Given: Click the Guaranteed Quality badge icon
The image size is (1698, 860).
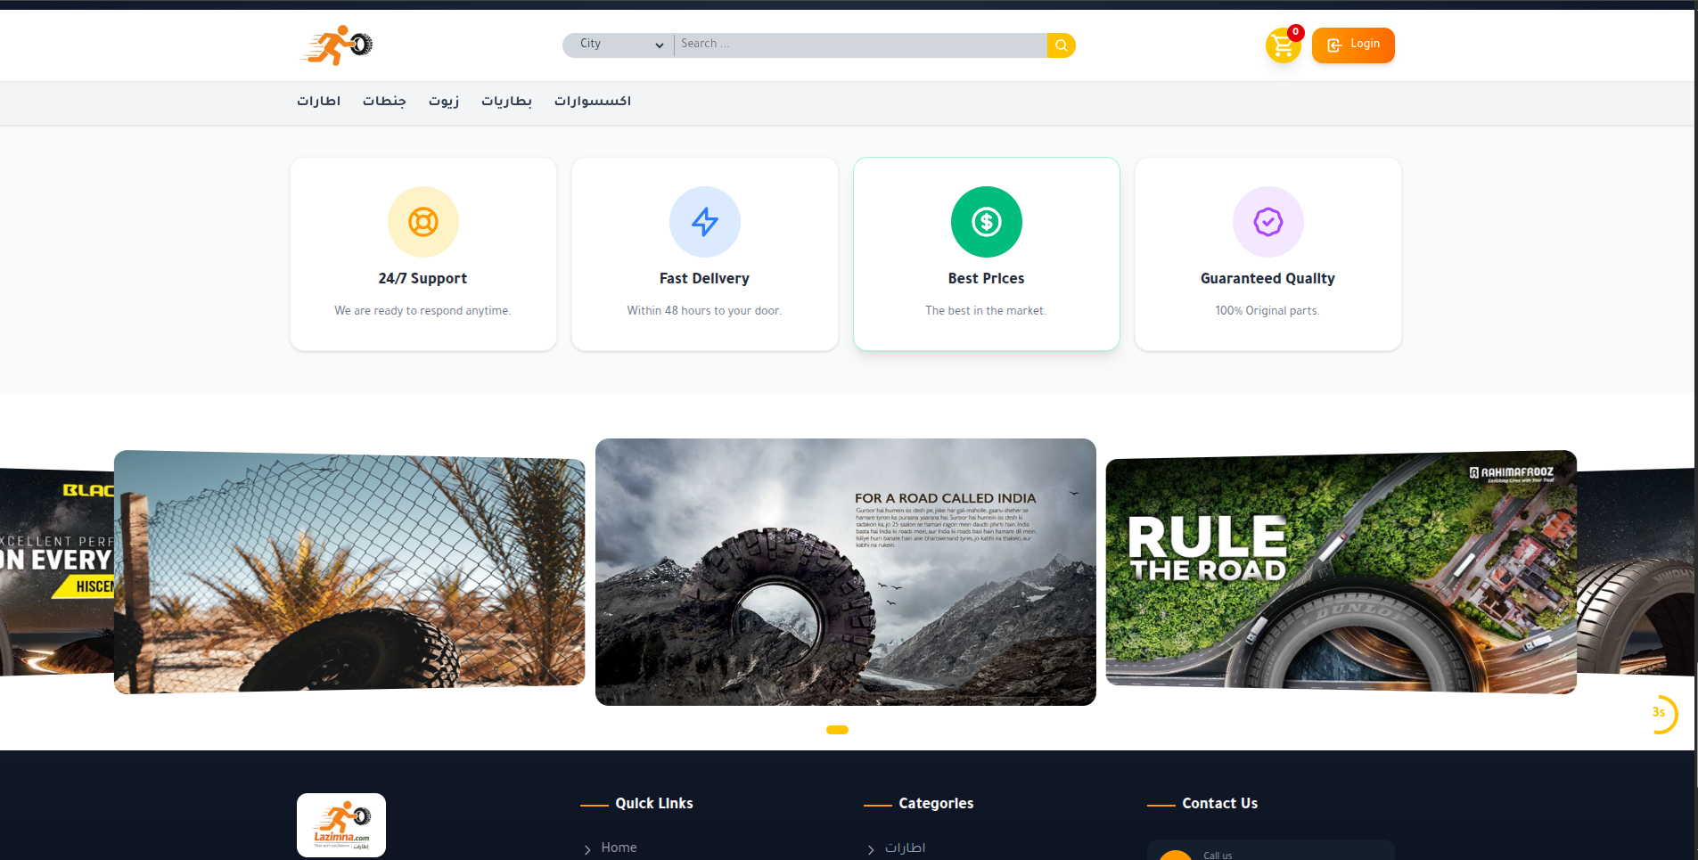Looking at the screenshot, I should click(1267, 222).
